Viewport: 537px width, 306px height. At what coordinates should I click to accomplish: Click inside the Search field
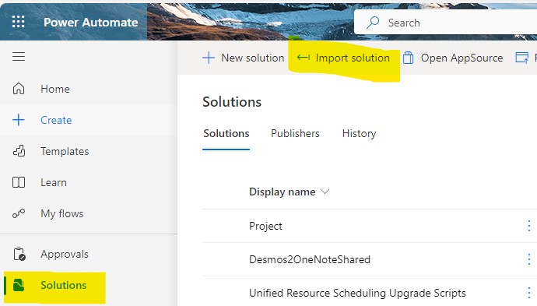[x=445, y=23]
